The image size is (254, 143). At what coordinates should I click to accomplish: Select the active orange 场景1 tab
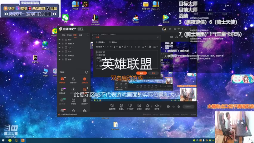pos(75,35)
